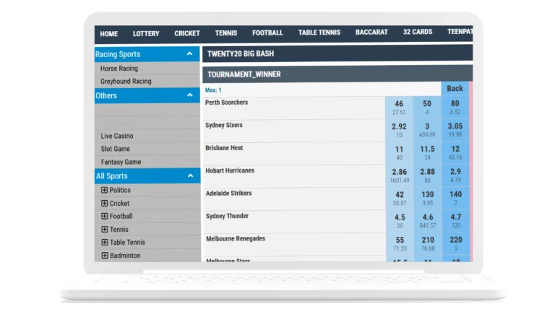Select Brisbane Heat odds 11
This screenshot has width=555, height=312.
[x=399, y=152]
